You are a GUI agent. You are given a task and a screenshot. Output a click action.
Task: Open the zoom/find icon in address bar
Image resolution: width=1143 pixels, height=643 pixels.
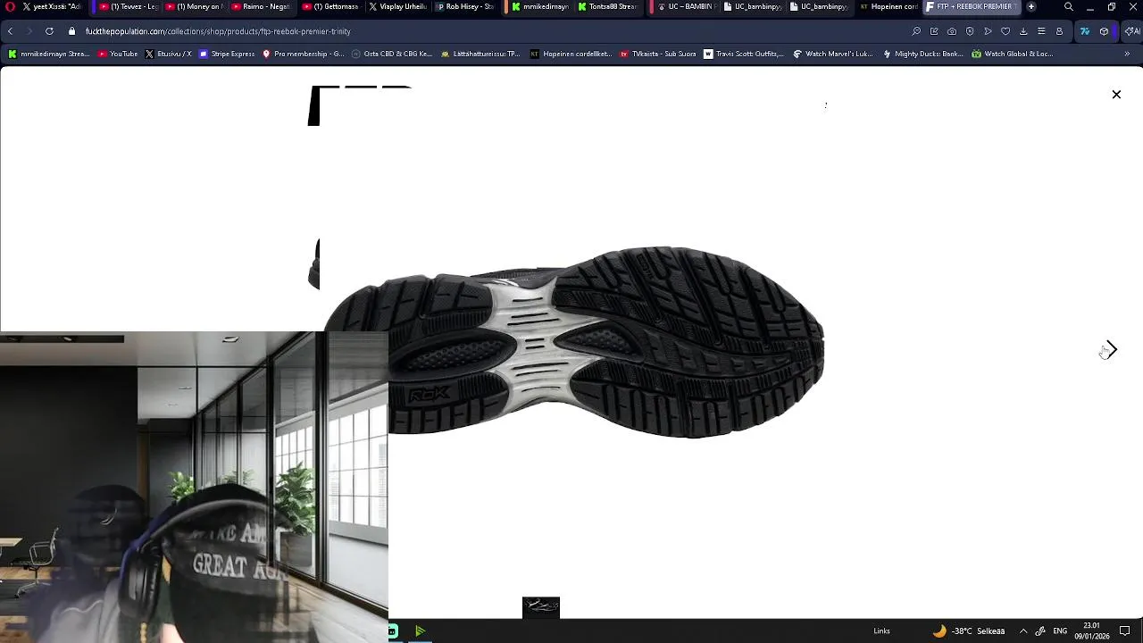(916, 31)
